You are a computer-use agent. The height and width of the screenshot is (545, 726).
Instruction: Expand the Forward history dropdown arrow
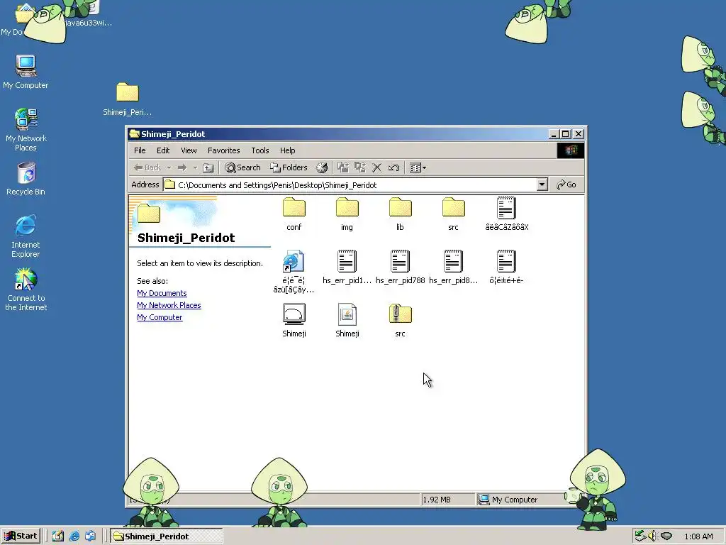[195, 167]
